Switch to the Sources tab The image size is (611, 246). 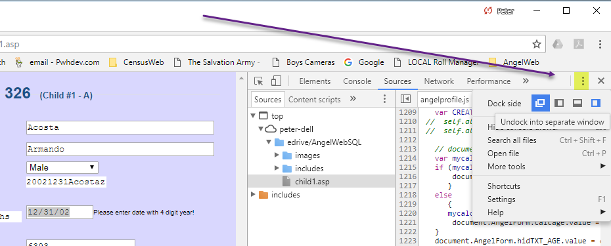[x=397, y=81]
